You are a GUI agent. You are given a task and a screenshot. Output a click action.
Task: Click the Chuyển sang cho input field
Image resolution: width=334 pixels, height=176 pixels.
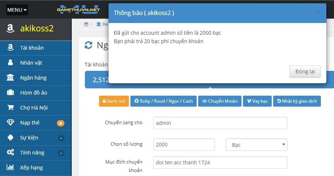pyautogui.click(x=220, y=123)
